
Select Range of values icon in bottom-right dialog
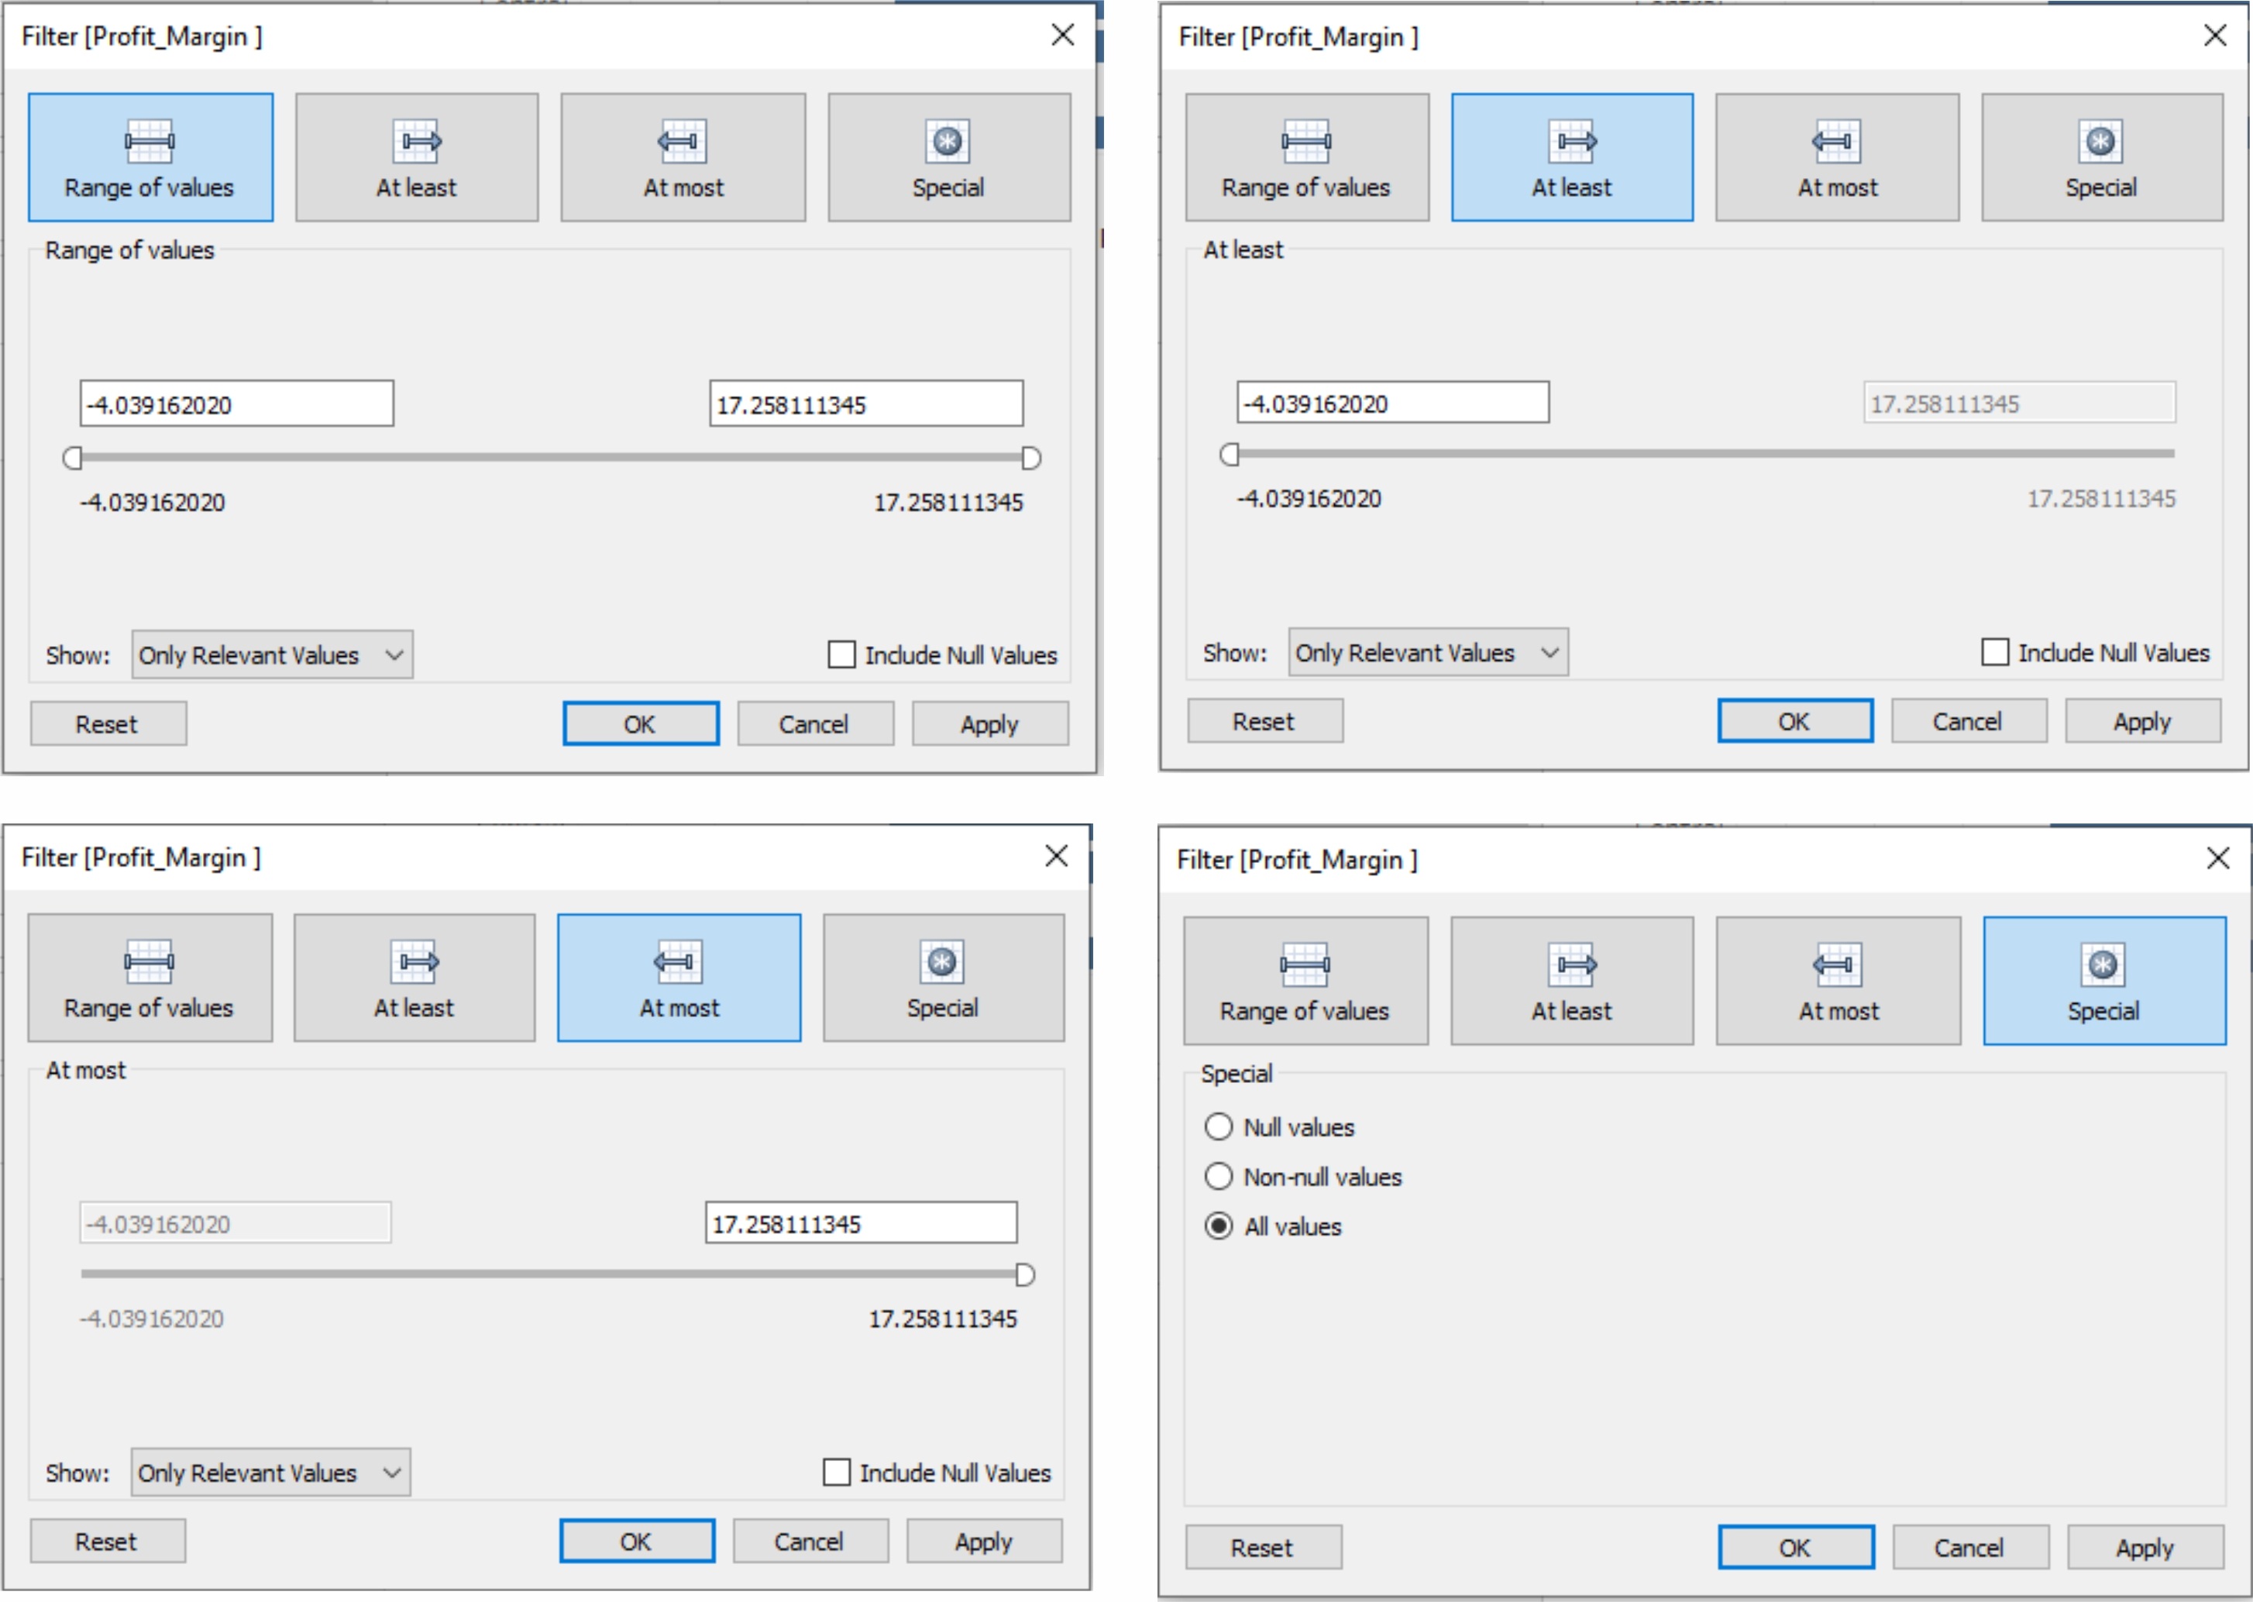[1305, 981]
